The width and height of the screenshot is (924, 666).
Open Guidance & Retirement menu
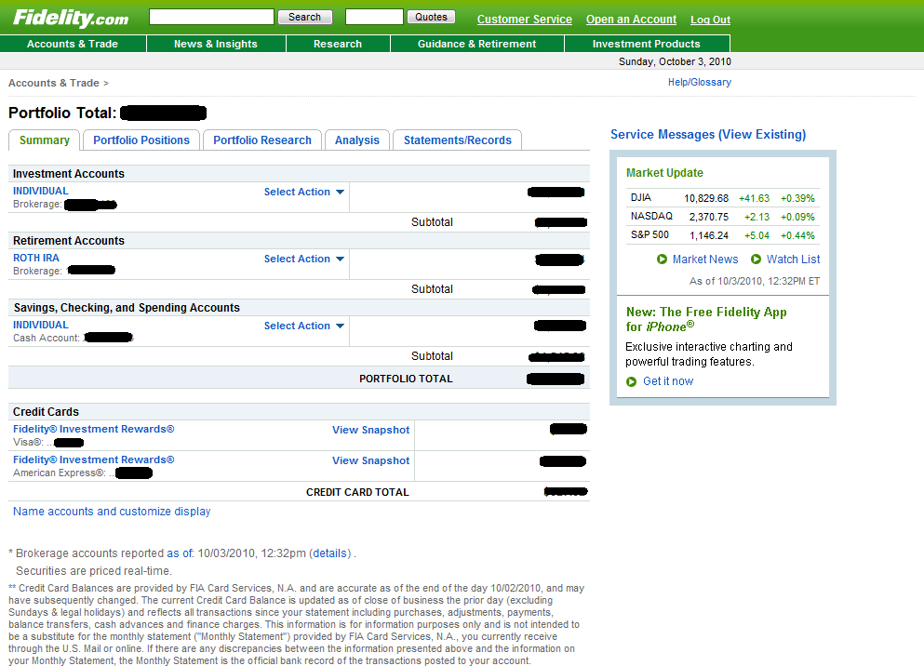(476, 44)
